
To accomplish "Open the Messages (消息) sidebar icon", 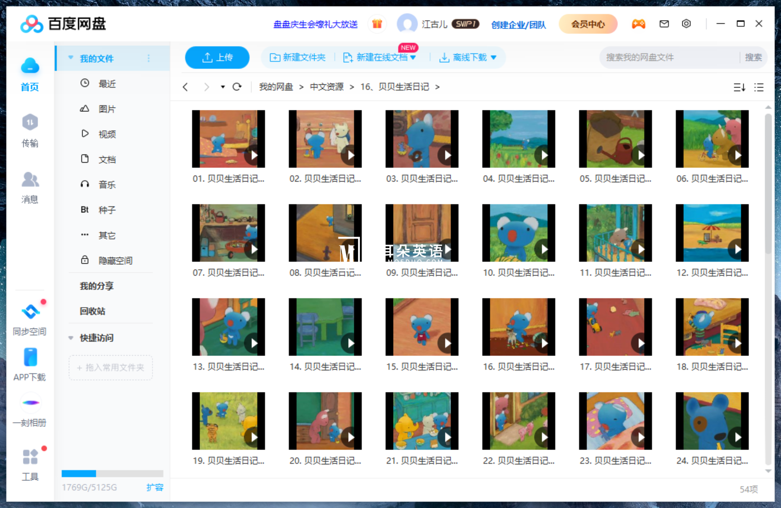I will 30,187.
